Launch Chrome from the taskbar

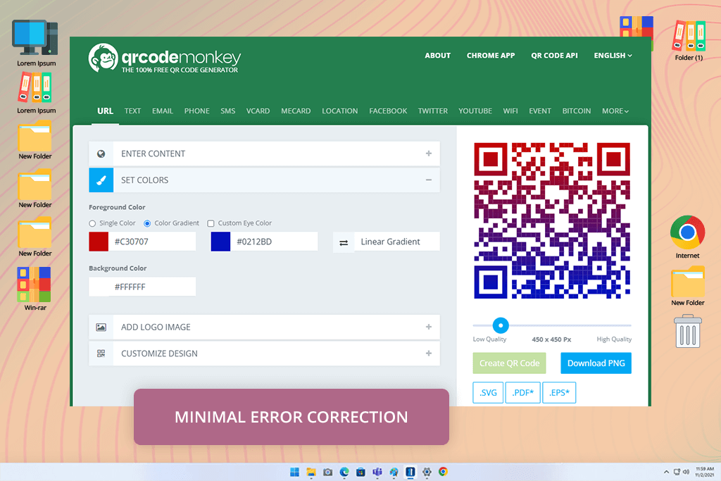pyautogui.click(x=444, y=472)
